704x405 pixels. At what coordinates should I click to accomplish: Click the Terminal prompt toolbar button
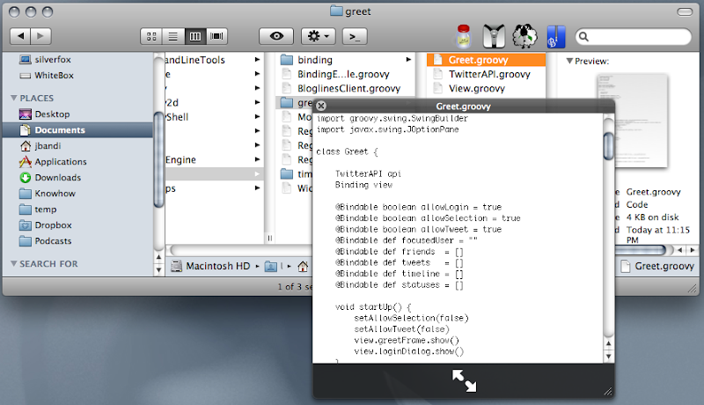pyautogui.click(x=354, y=36)
